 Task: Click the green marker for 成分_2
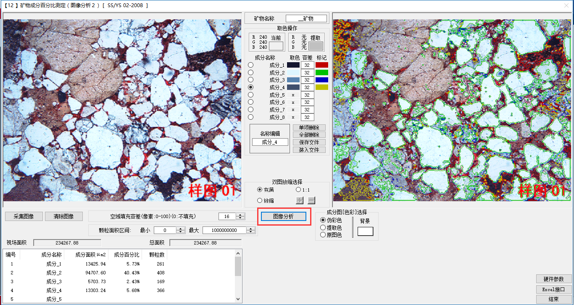[x=322, y=72]
